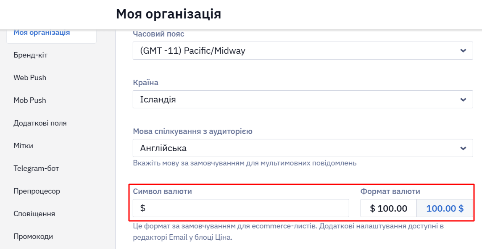This screenshot has height=249, width=482.
Task: Navigate to Додаткові поля
Action: 40,123
